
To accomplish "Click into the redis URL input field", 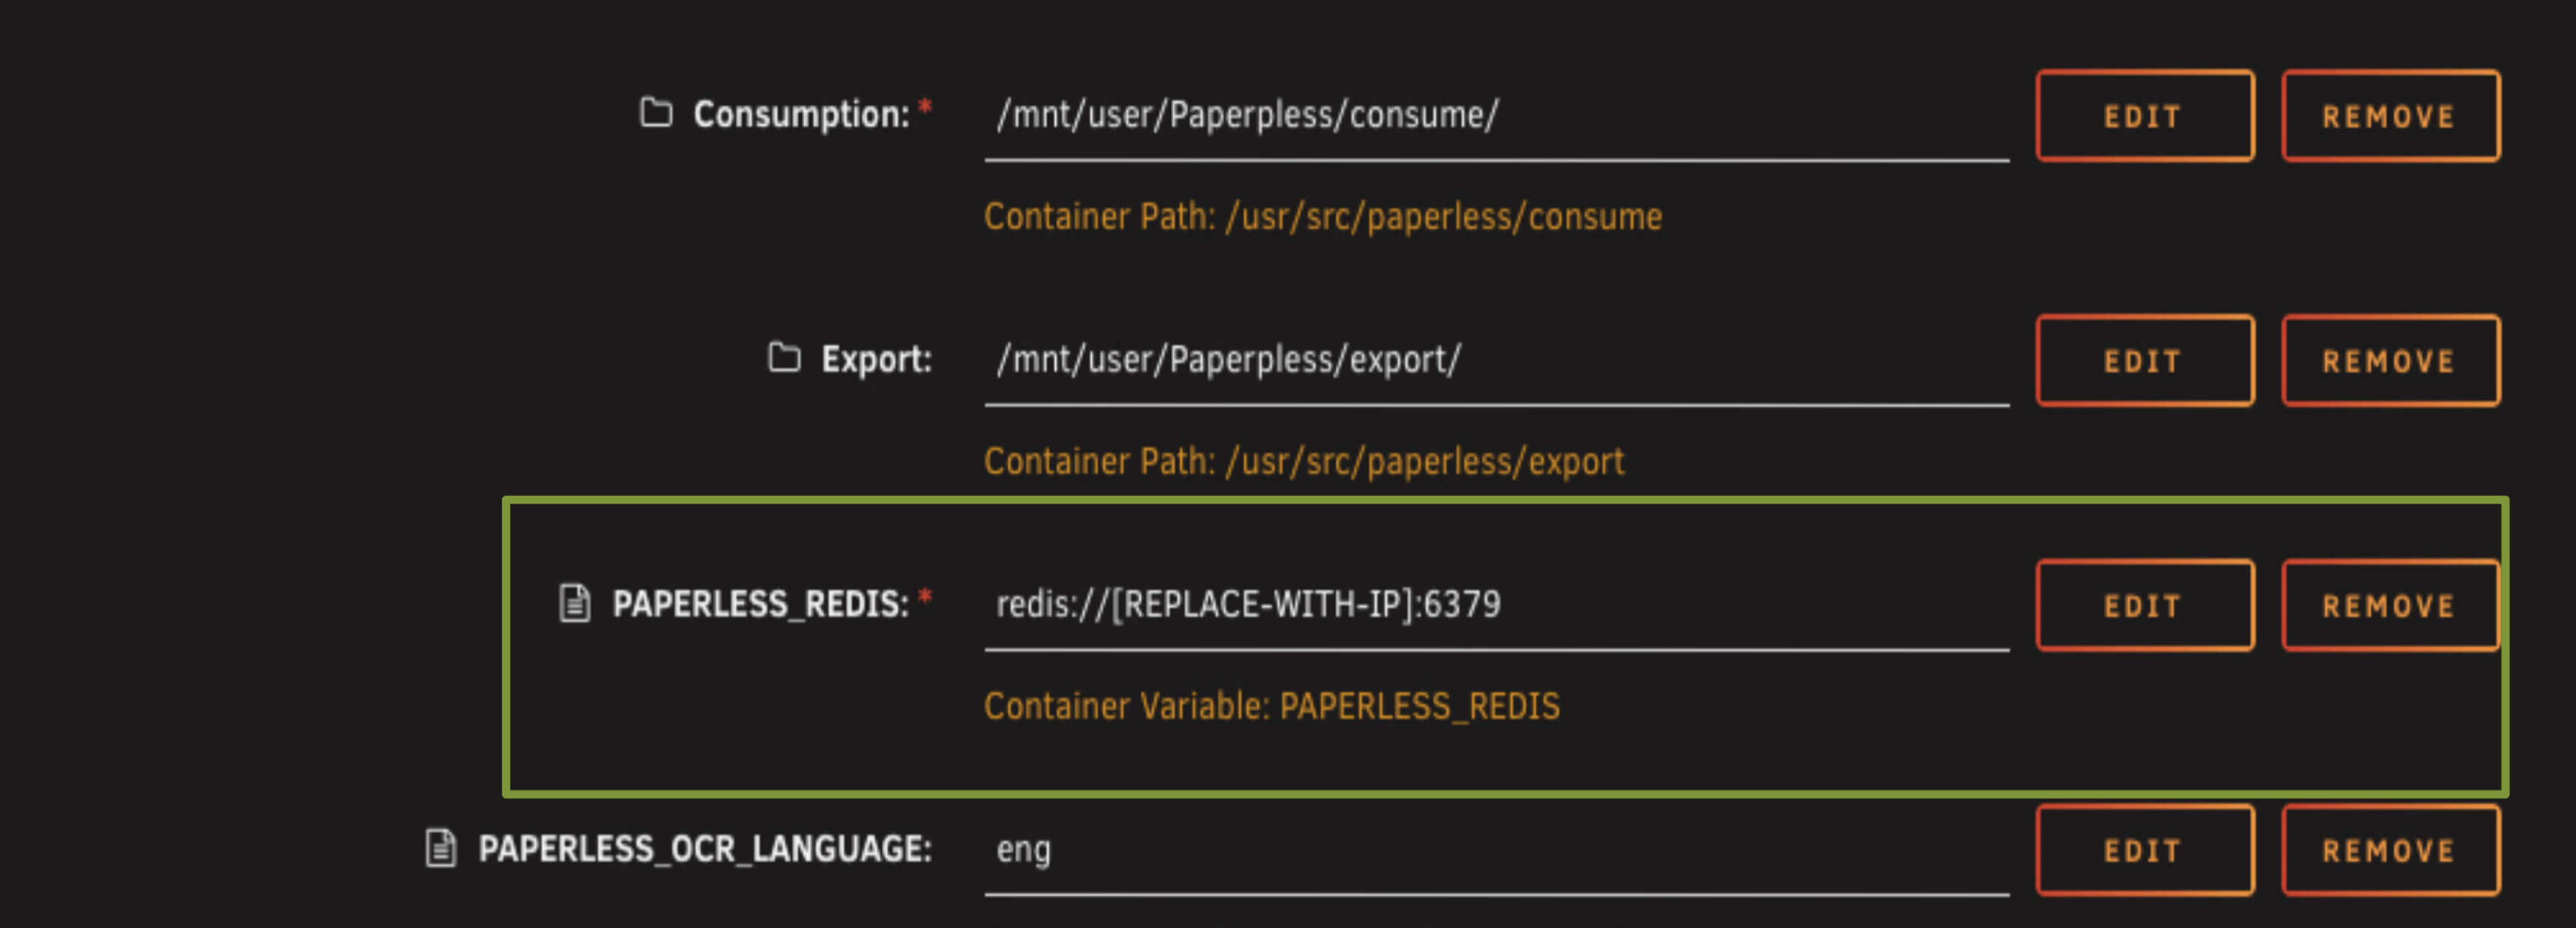I will pos(1495,605).
